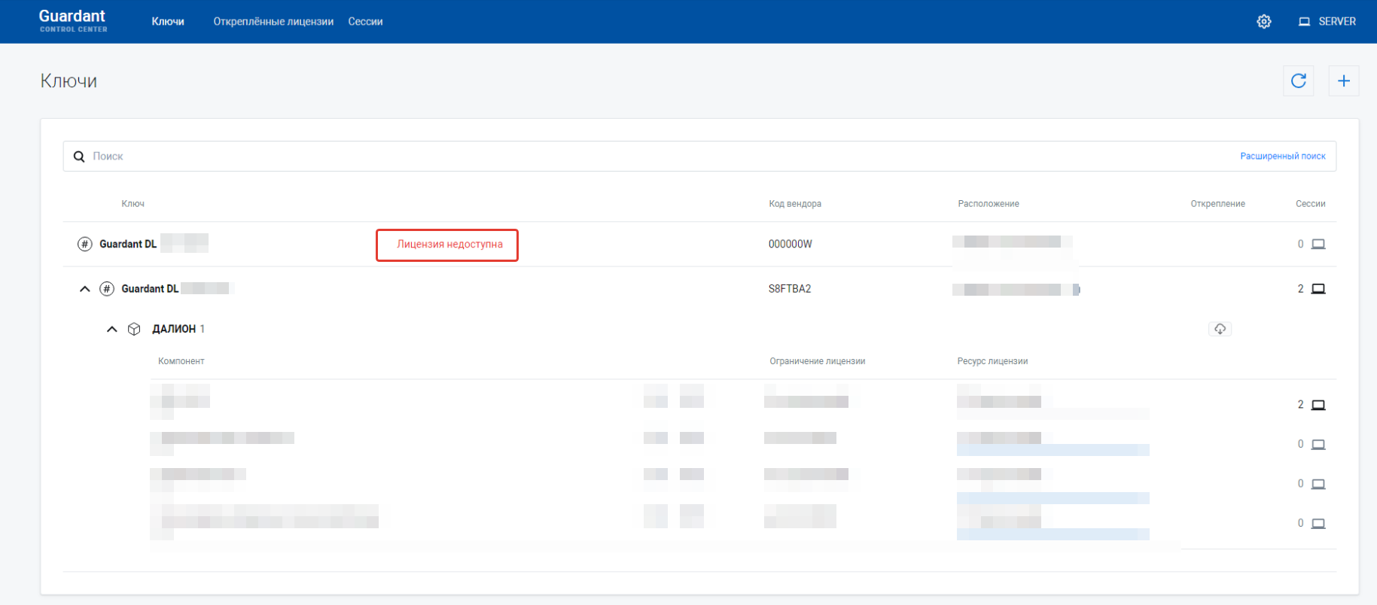Image resolution: width=1377 pixels, height=605 pixels.
Task: Add a new key with plus button
Action: tap(1344, 81)
